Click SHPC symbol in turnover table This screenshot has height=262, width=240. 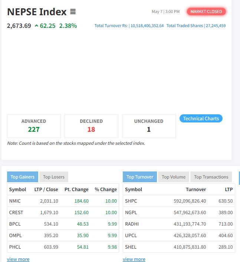click(131, 201)
